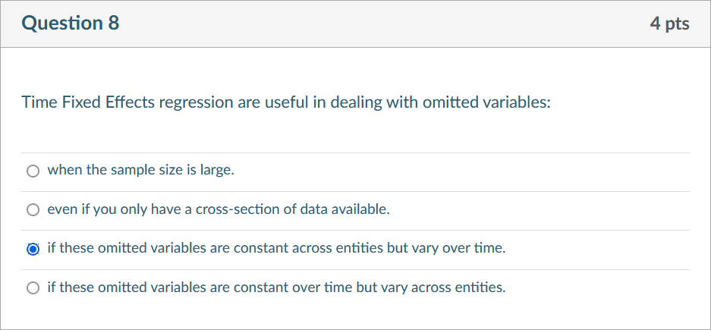Screen dimensions: 711x330
Task: Choose the 'only have a cross-section' radio button
Action: [33, 210]
